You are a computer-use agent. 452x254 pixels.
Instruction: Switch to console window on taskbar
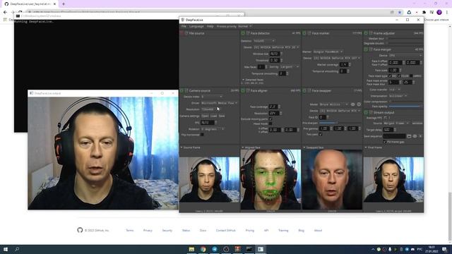click(x=249, y=249)
